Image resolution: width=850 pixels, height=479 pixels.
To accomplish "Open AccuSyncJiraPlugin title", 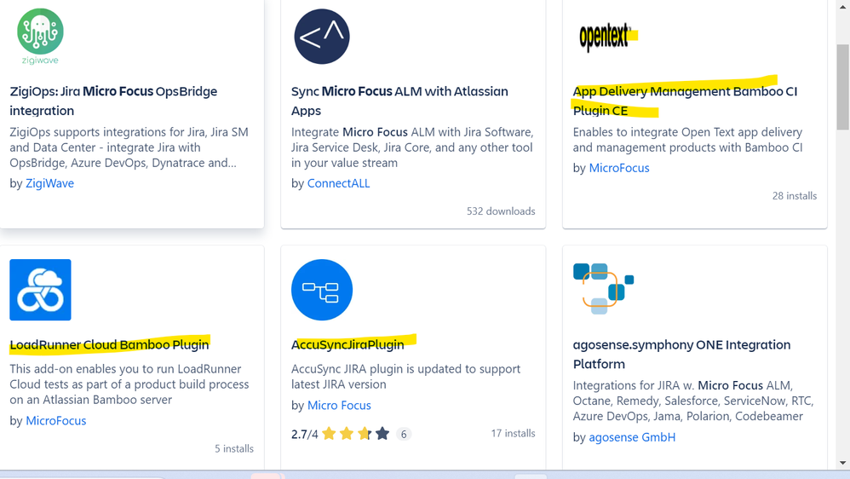I will point(347,344).
